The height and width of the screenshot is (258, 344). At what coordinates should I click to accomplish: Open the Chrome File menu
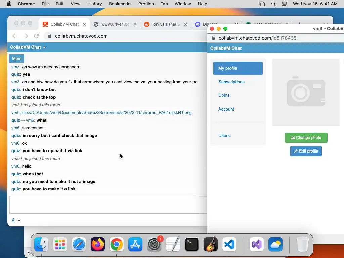coord(45,4)
